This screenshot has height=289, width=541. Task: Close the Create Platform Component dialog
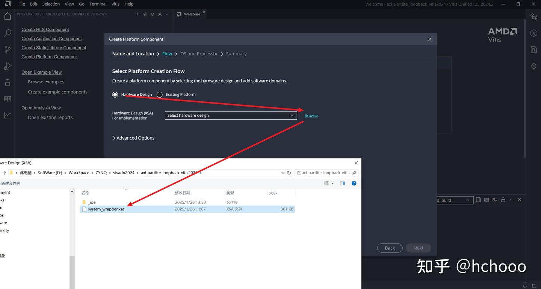coord(429,39)
